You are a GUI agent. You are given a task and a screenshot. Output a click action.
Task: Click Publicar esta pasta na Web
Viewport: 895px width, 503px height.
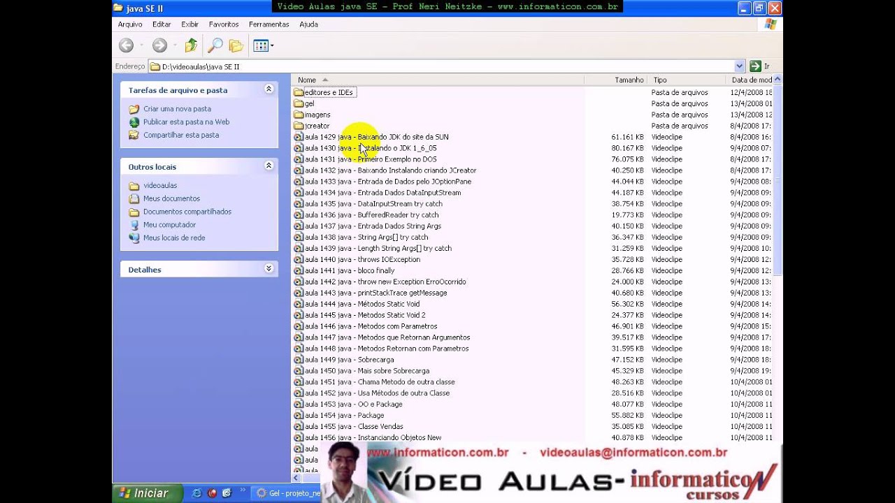click(x=186, y=122)
